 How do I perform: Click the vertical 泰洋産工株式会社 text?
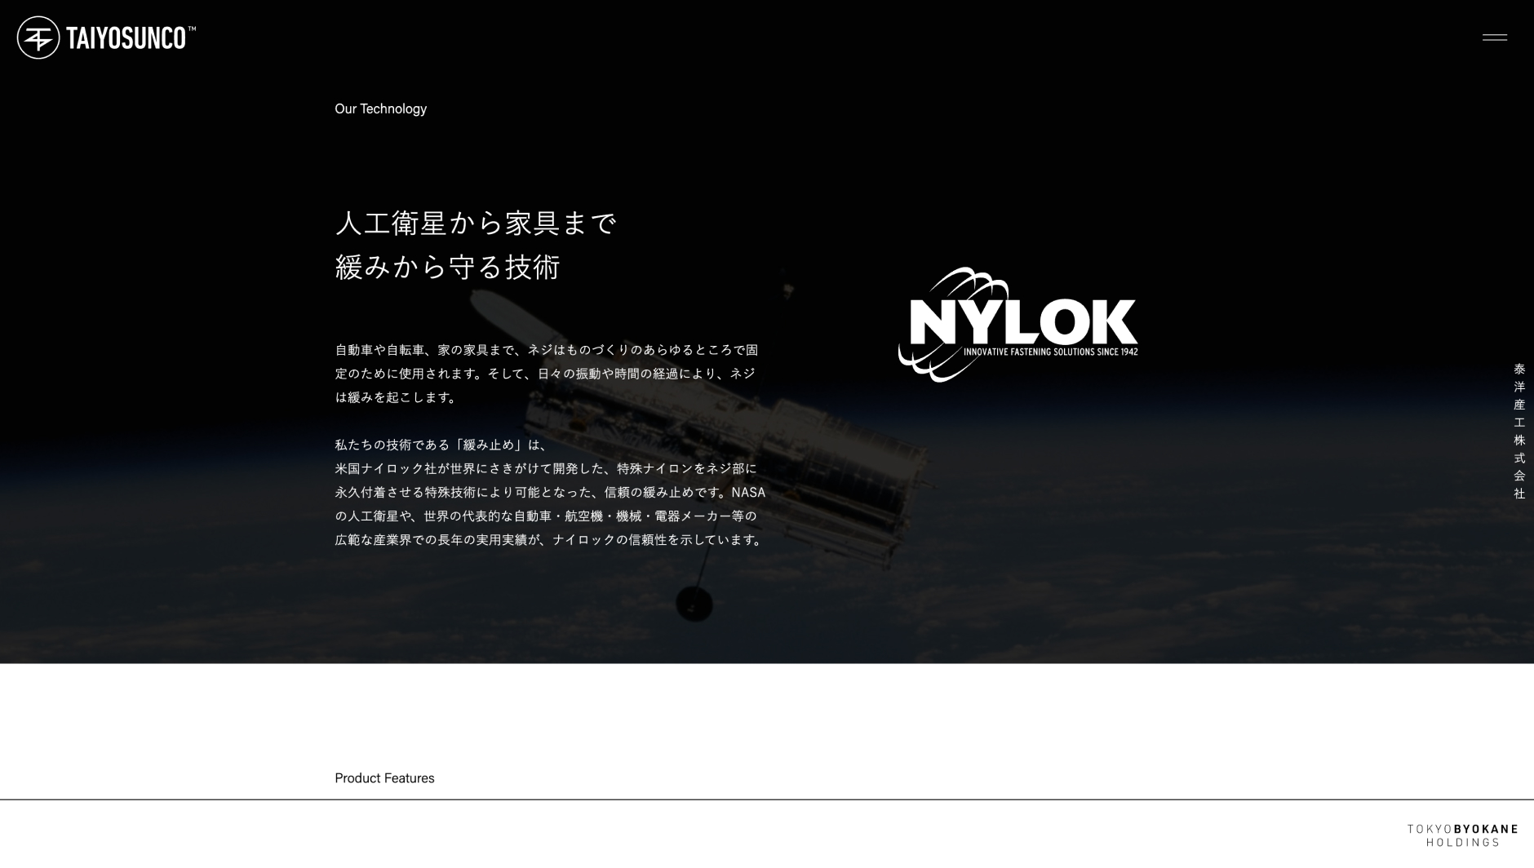(1519, 431)
